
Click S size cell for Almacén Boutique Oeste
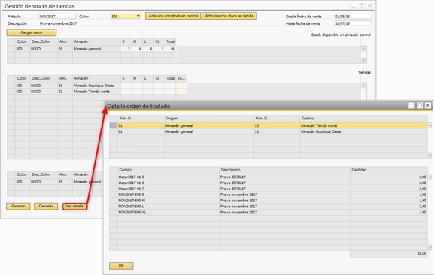tap(126, 86)
